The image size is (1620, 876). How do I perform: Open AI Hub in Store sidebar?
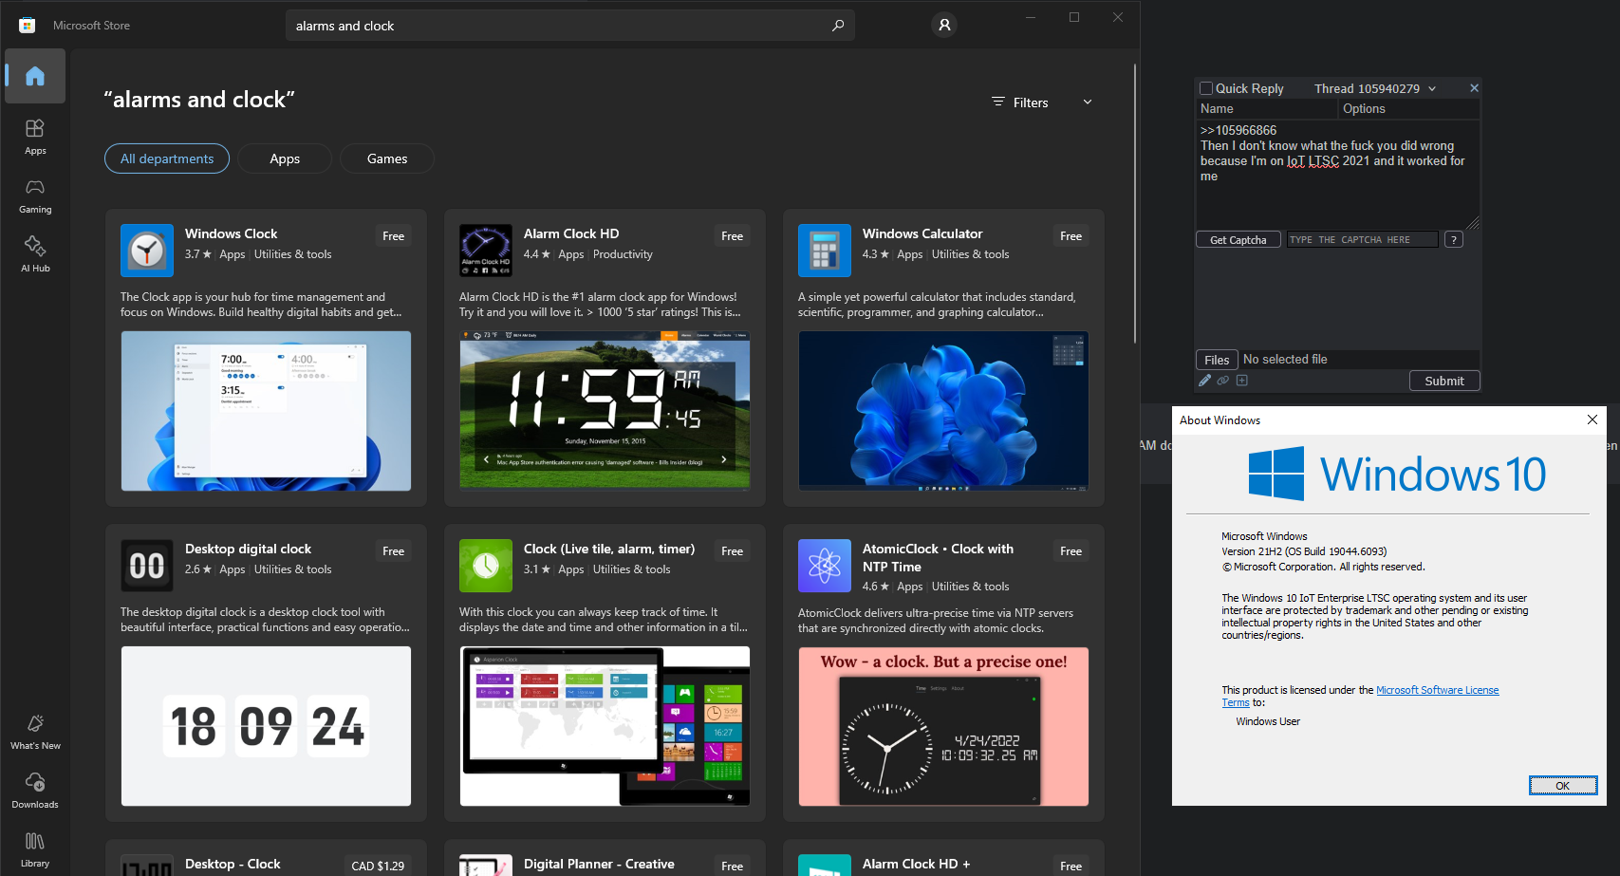35,254
